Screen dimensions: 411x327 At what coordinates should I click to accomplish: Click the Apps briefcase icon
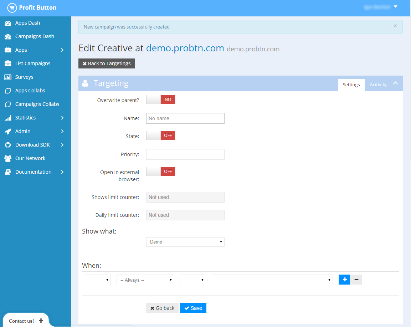coord(8,50)
